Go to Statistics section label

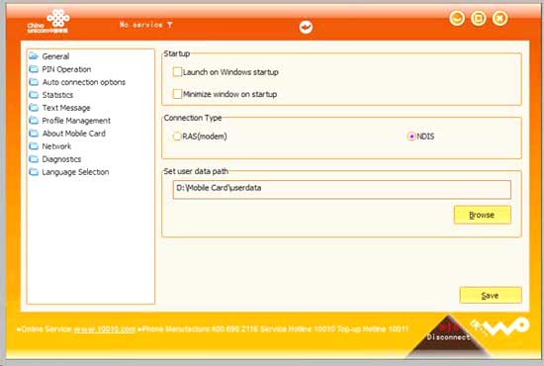(57, 95)
